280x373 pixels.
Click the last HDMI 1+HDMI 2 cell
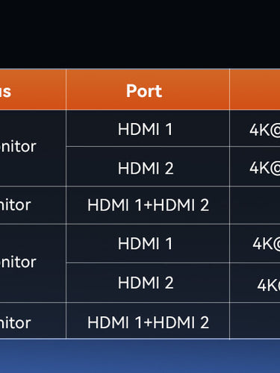tap(148, 321)
